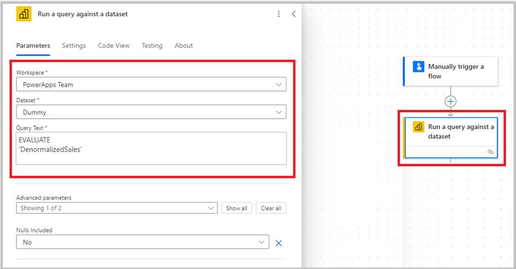
Task: Click the connection link icon on query card
Action: click(x=491, y=152)
